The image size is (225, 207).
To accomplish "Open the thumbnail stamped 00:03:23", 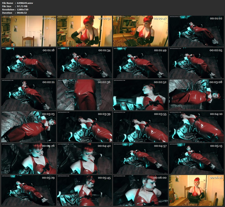I will point(29,127).
